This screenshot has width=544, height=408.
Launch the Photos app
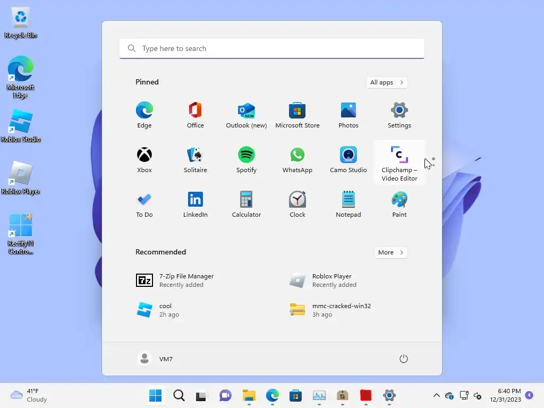pos(348,115)
